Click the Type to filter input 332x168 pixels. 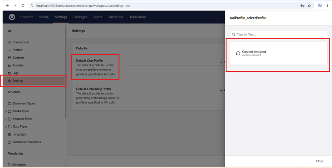278,34
